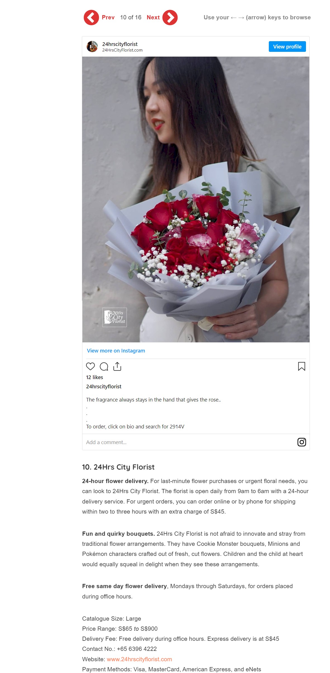Click the 24Hrs City Florist watermark logo
Image resolution: width=330 pixels, height=673 pixels.
tap(115, 317)
